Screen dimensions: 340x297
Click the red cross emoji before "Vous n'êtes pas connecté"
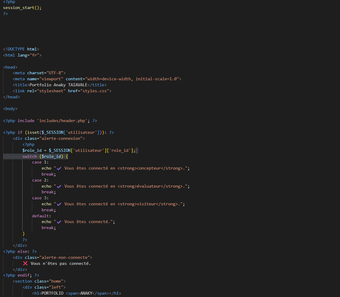[25, 263]
